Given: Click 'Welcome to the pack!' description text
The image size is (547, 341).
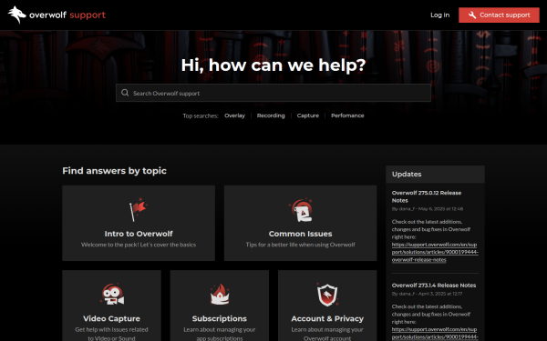Looking at the screenshot, I should [x=139, y=245].
